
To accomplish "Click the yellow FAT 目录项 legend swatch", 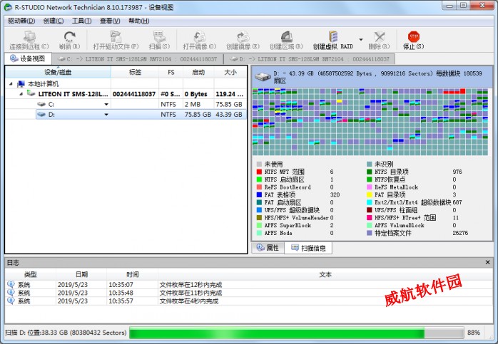I will pos(370,194).
